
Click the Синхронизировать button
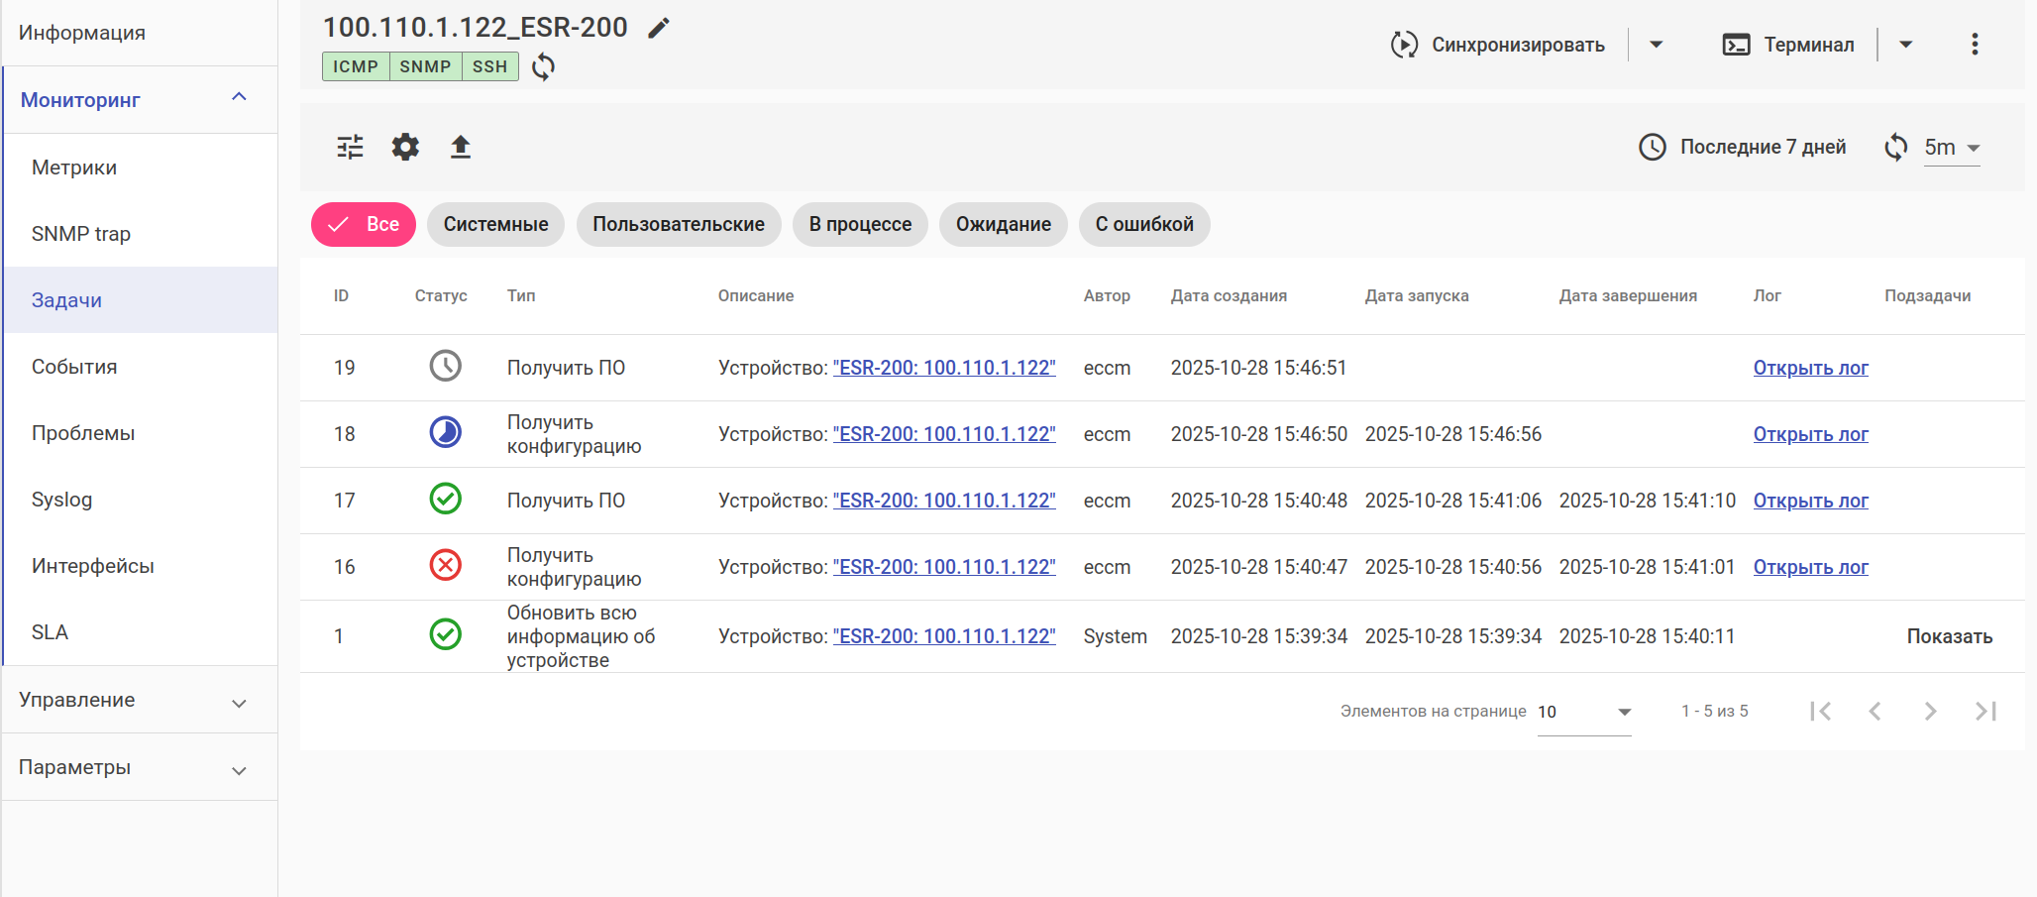[1498, 45]
